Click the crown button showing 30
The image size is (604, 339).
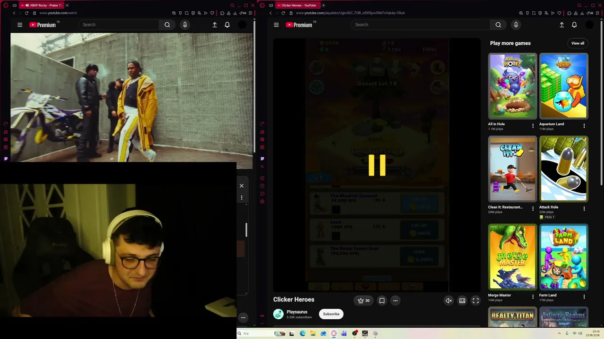(x=363, y=300)
